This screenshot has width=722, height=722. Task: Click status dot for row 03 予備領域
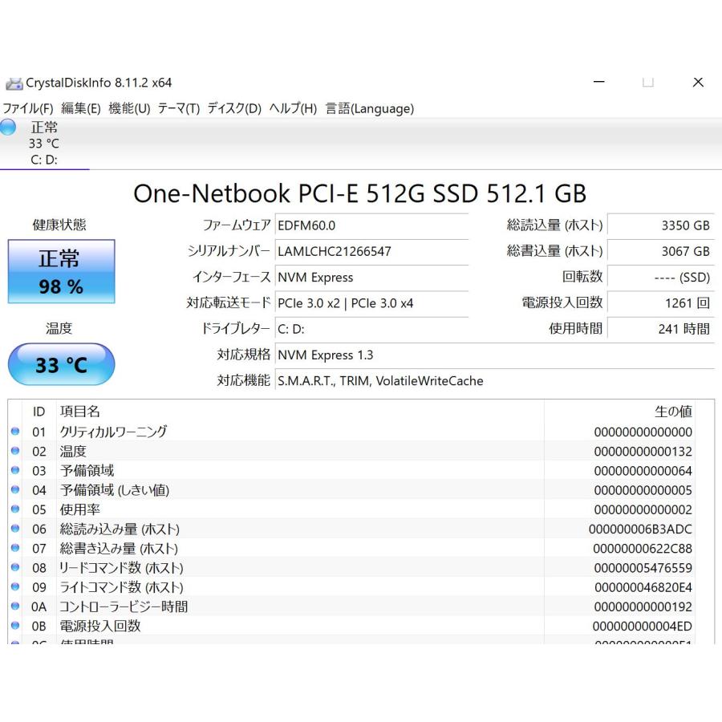click(15, 470)
